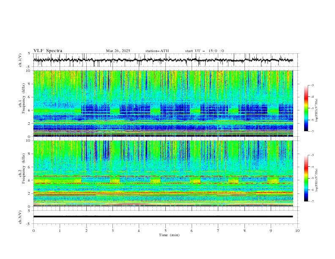Click tick label "1" on the Time axis
The image size is (335, 259).
pyautogui.click(x=60, y=231)
